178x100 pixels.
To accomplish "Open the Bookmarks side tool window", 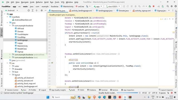I will 2,54.
